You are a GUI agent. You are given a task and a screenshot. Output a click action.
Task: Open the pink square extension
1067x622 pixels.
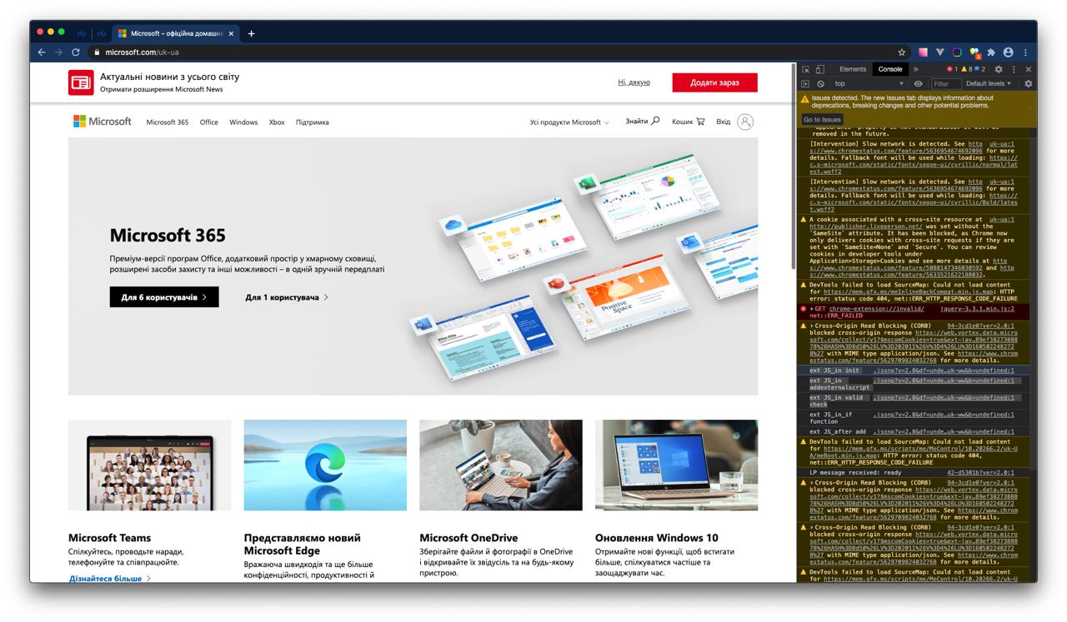(923, 52)
